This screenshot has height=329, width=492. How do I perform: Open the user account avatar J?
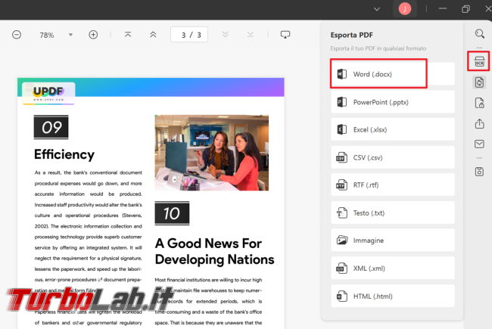[405, 9]
